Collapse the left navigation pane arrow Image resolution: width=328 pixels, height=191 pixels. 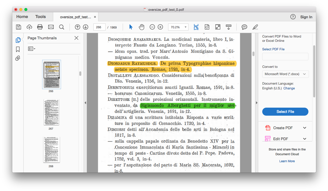[85, 103]
